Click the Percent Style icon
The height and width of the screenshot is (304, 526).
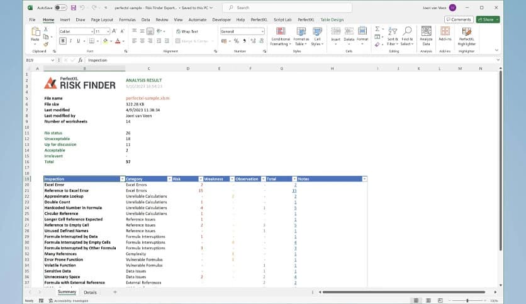[236, 41]
